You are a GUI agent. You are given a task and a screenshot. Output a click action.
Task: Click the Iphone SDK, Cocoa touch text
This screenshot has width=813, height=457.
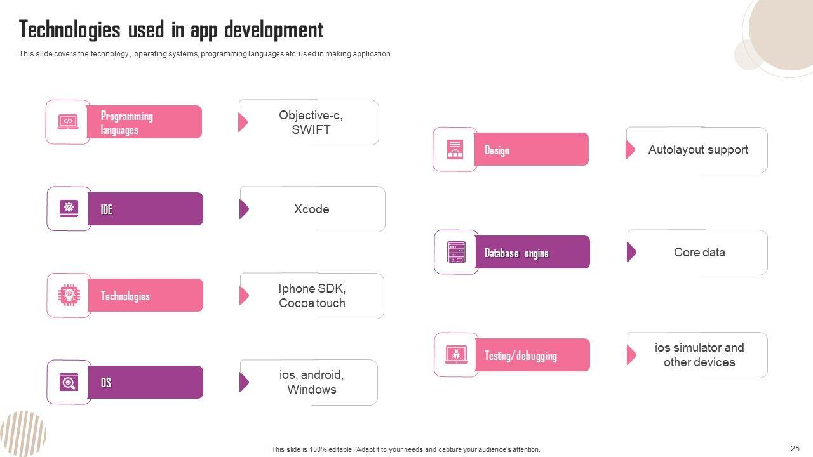tap(312, 296)
